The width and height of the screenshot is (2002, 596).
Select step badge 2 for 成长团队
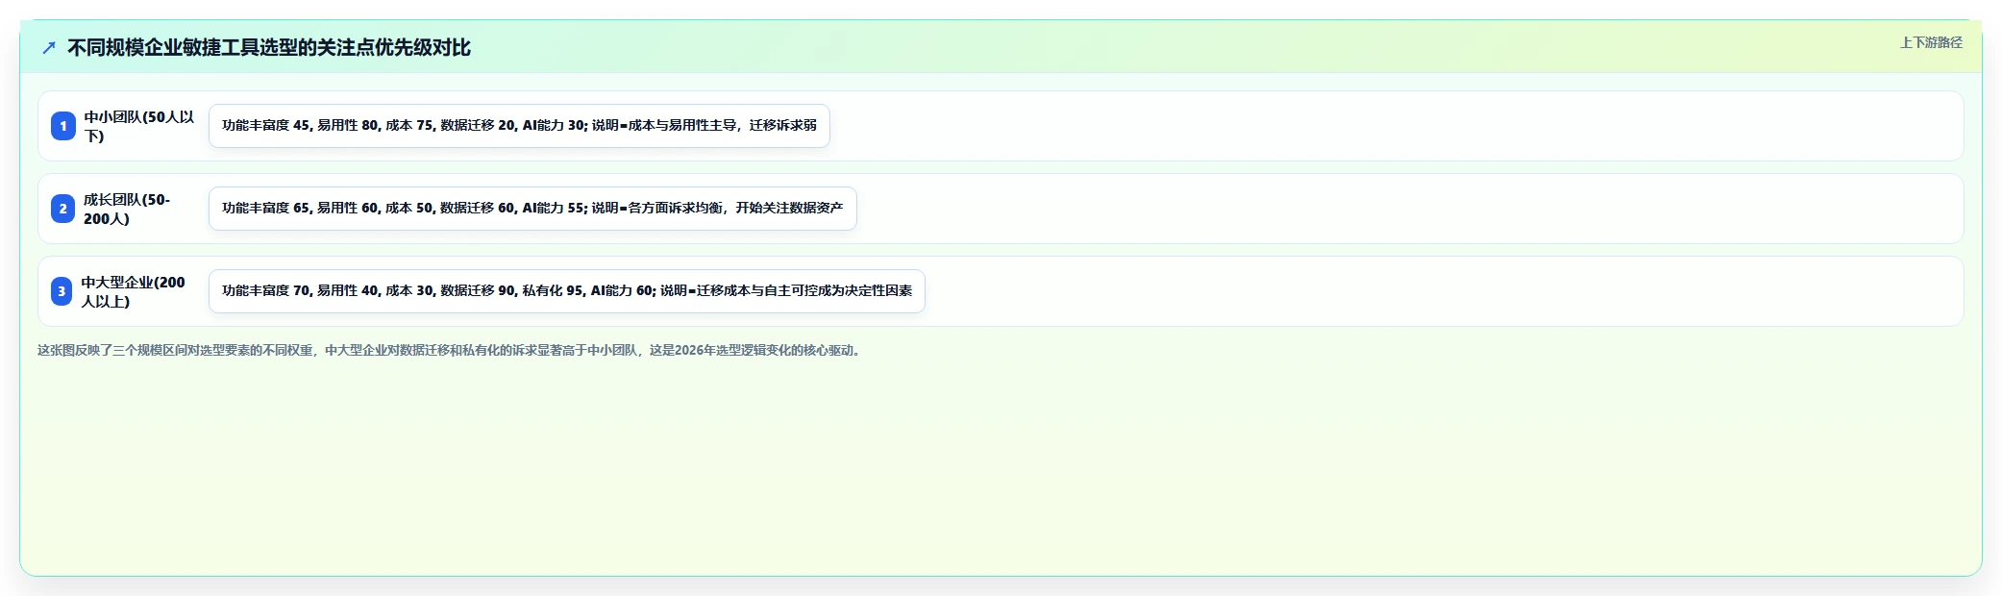63,209
